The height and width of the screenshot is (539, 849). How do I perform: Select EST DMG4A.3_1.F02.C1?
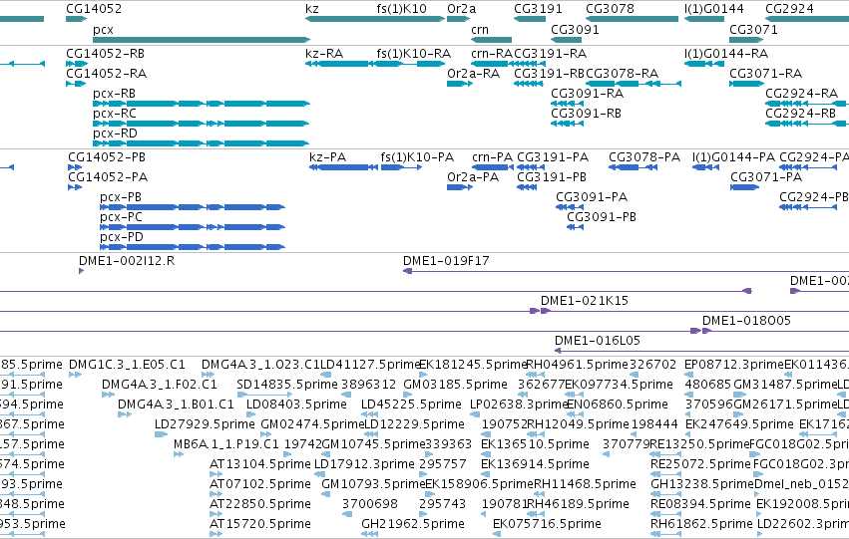point(109,395)
